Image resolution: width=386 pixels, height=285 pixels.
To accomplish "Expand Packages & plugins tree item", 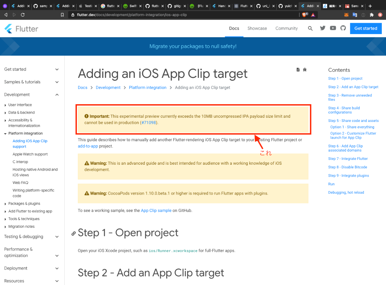I will click(x=22, y=204).
